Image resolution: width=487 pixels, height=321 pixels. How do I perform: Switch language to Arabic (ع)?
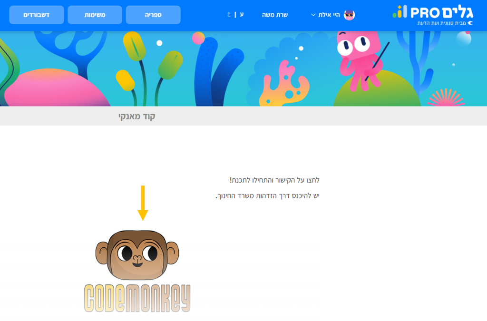pyautogui.click(x=229, y=15)
